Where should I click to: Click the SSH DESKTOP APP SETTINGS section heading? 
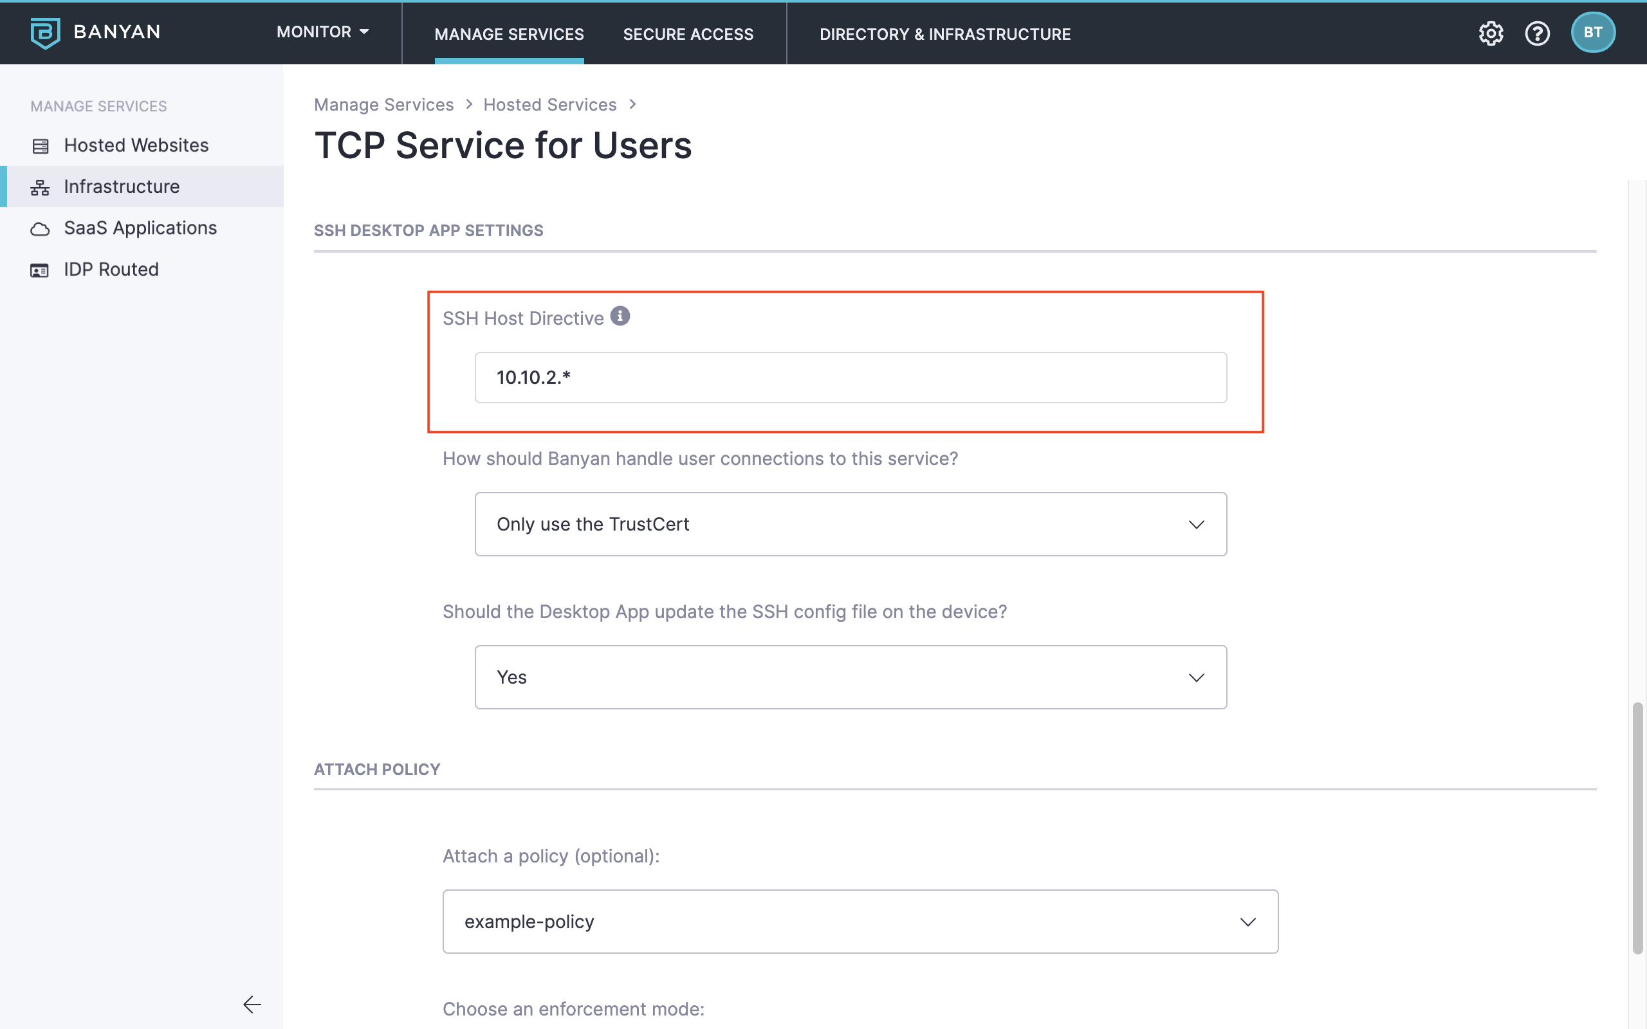click(x=428, y=231)
